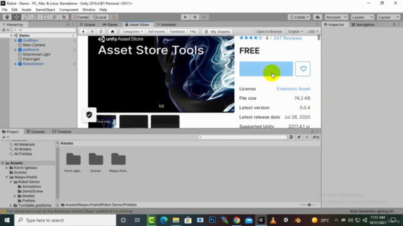The image size is (403, 226).
Task: Refresh the Asset Store page
Action: point(101,31)
